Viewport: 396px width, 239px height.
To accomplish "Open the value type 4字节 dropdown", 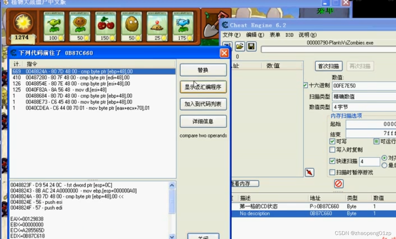I will pyautogui.click(x=364, y=107).
